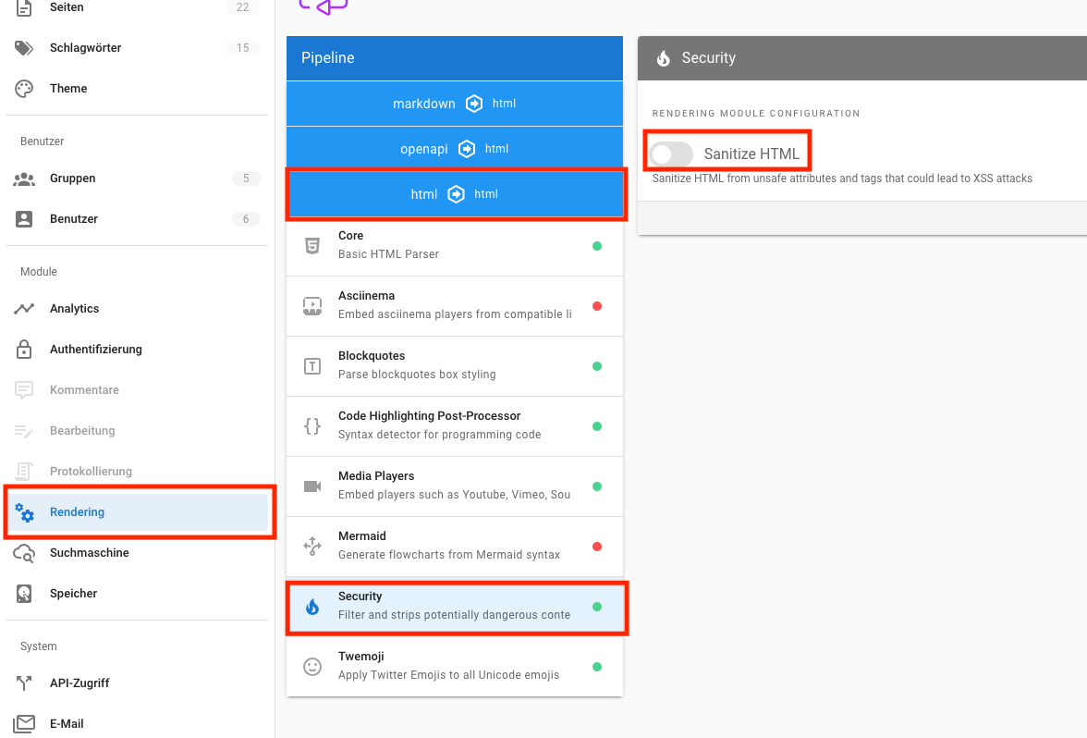This screenshot has height=738, width=1087.
Task: Click the Protokollierung scroll icon
Action: pyautogui.click(x=24, y=472)
